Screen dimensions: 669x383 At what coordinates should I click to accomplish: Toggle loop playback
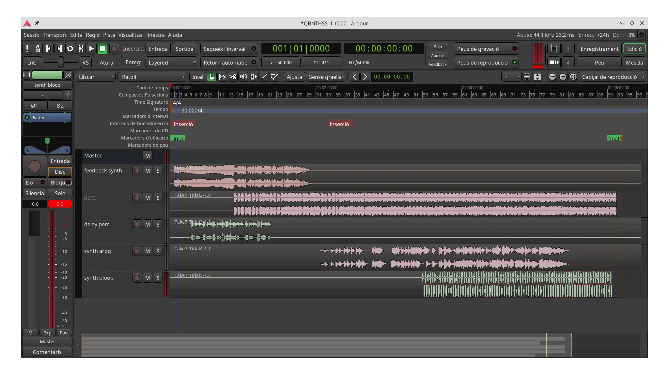click(70, 49)
